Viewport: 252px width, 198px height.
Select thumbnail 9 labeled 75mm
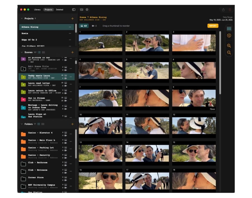(194, 98)
